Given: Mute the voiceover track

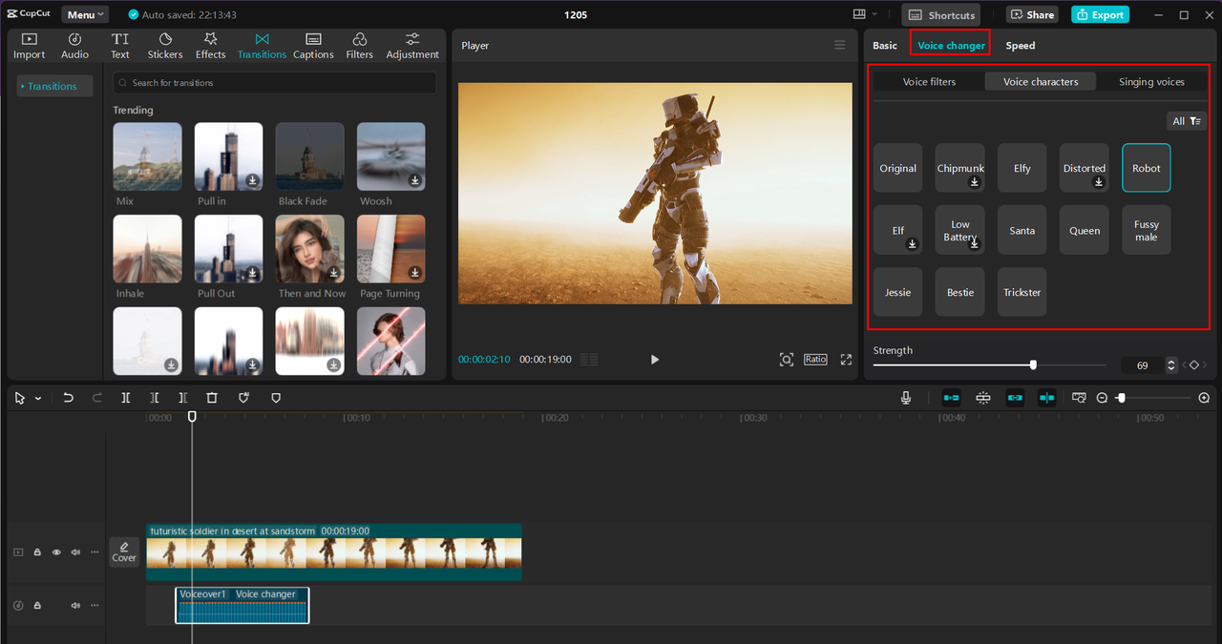Looking at the screenshot, I should tap(75, 605).
